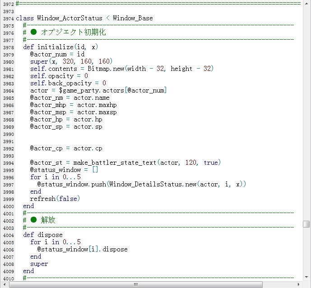Click the horizontal scrollbar right arrow
Image resolution: width=311 pixels, height=288 pixels.
pyautogui.click(x=299, y=284)
